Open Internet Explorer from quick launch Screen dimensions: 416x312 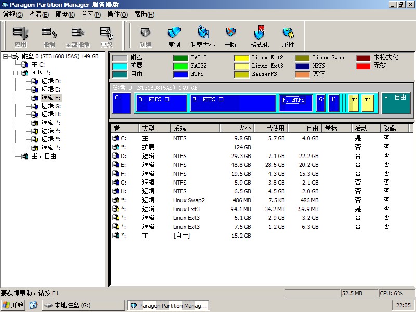pyautogui.click(x=33, y=305)
